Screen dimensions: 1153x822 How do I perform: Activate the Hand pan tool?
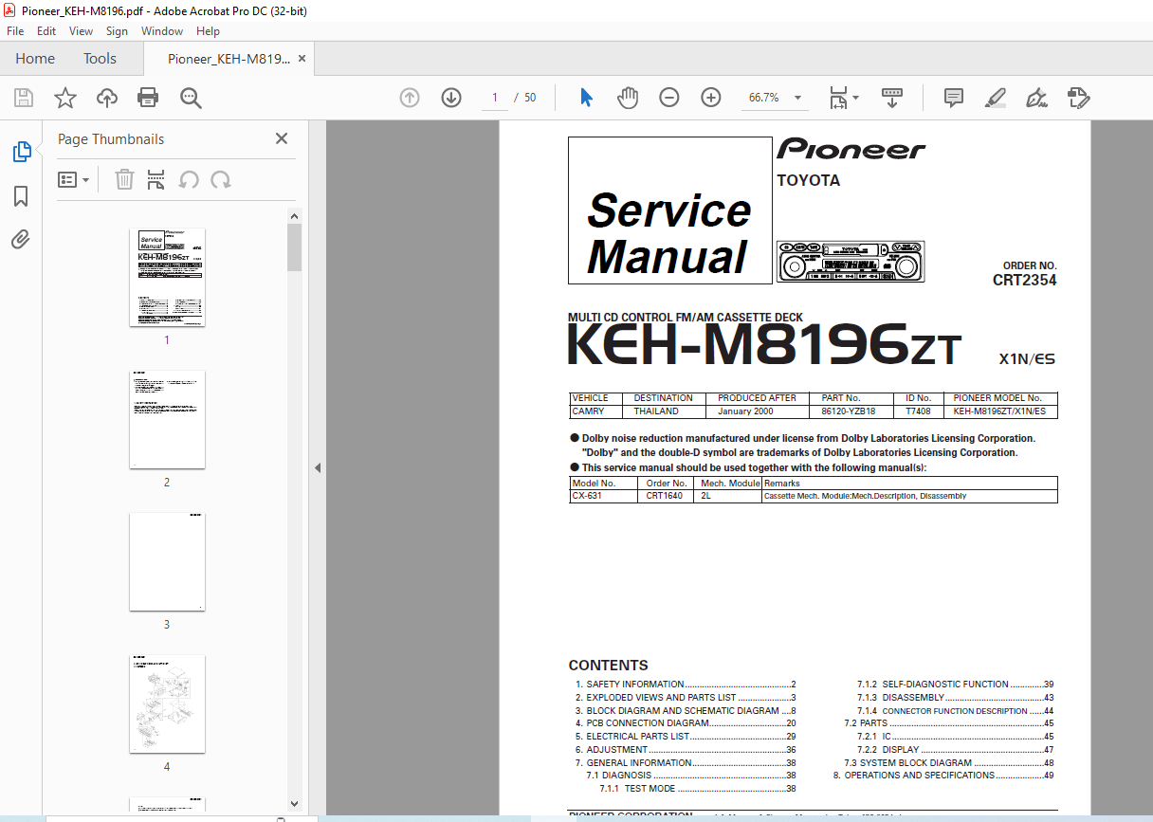click(628, 98)
